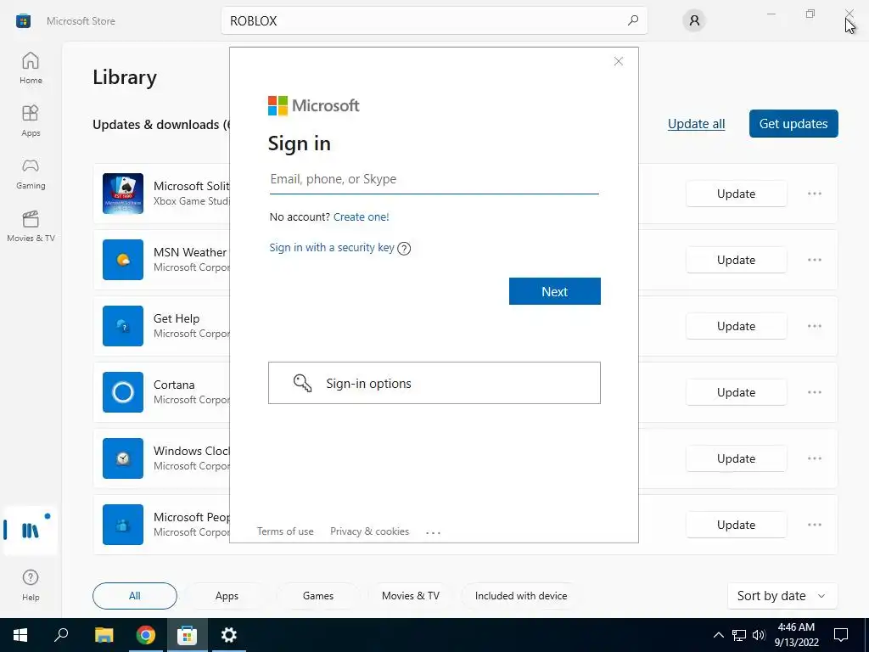Click the Get Help app icon

(x=123, y=326)
